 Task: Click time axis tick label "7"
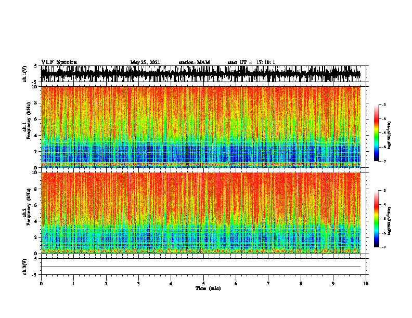[268, 284]
